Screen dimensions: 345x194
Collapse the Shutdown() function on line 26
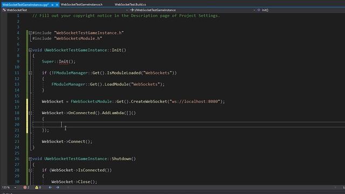[30, 158]
